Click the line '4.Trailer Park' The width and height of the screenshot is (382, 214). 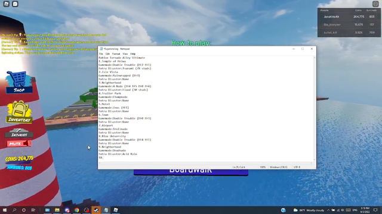click(x=109, y=93)
